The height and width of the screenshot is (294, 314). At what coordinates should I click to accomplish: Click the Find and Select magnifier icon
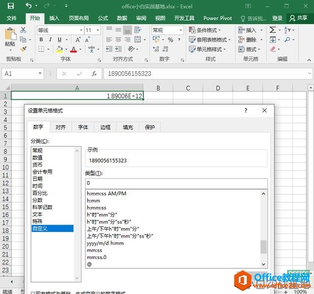click(288, 39)
